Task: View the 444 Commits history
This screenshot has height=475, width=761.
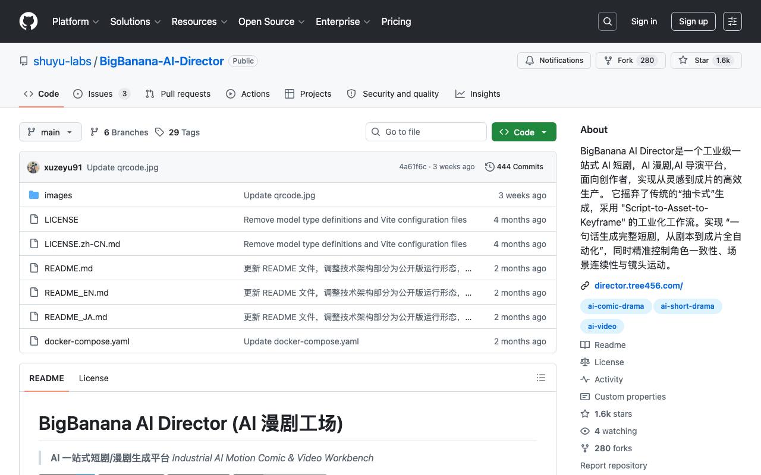Action: 514,167
